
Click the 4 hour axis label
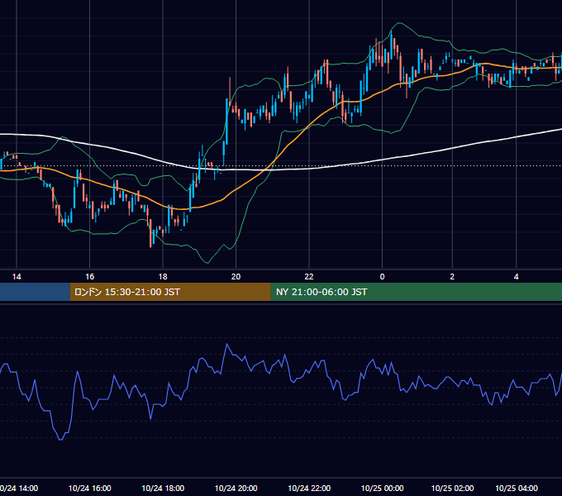(x=516, y=277)
